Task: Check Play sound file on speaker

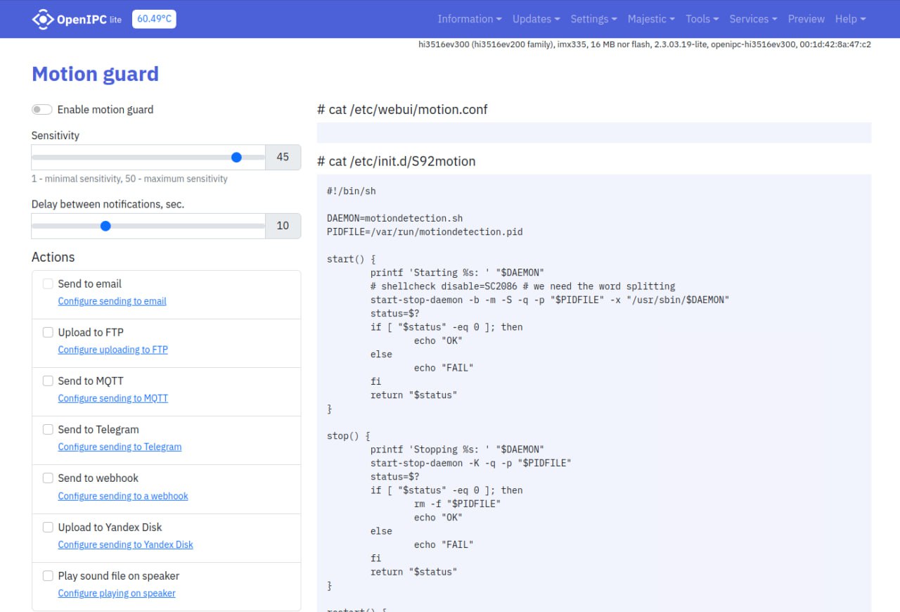Action: pyautogui.click(x=48, y=575)
